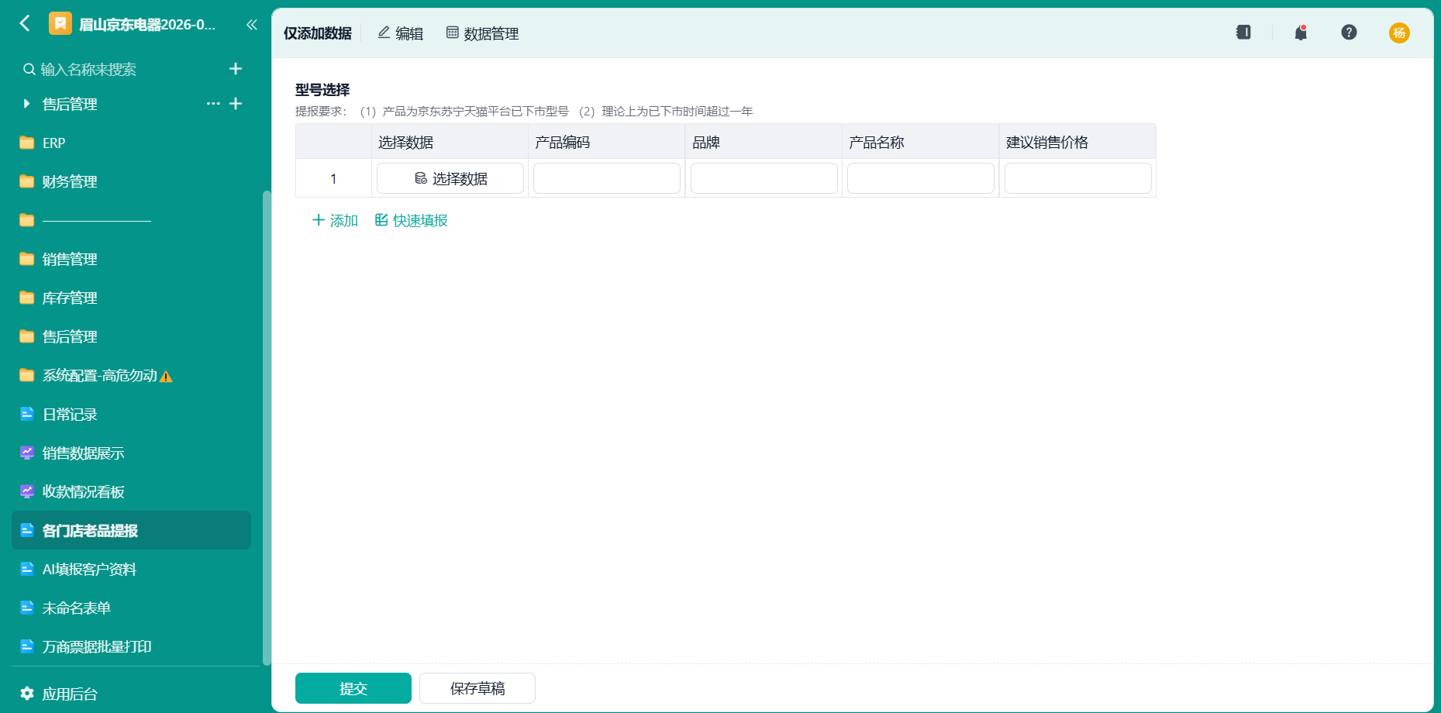Click the notebook icon in the top bar
This screenshot has height=713, width=1441.
click(x=1243, y=33)
